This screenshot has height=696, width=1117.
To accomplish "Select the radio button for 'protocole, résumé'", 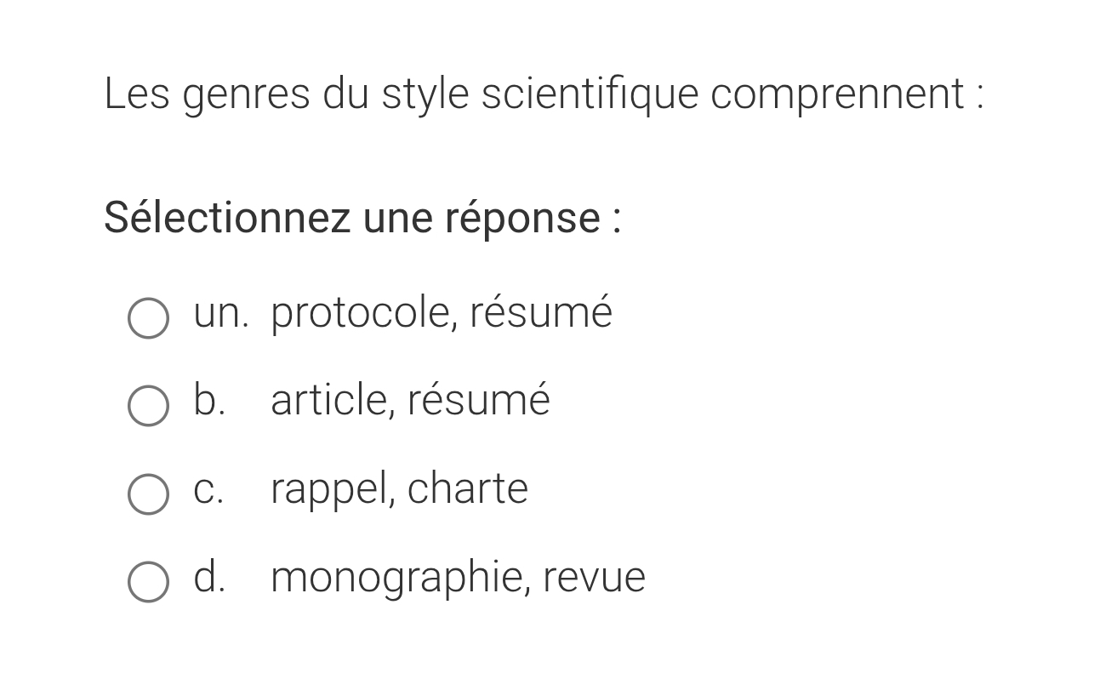I will tap(148, 318).
